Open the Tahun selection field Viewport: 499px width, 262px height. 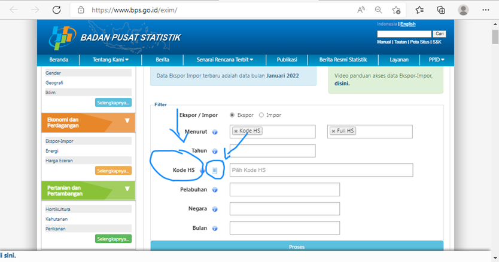point(272,151)
